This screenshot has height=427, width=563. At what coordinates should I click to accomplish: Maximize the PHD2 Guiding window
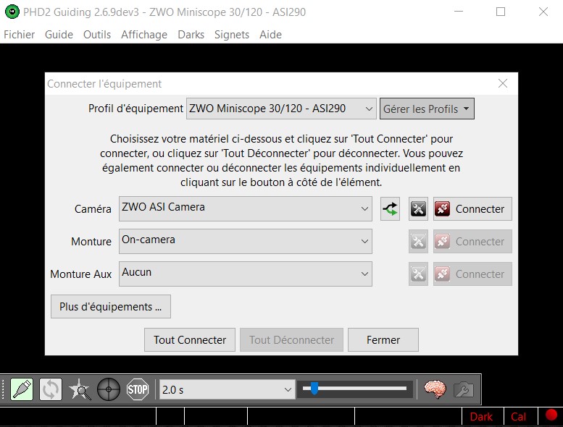click(501, 12)
